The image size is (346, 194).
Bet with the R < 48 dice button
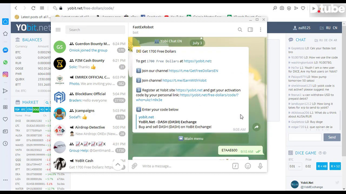322,167
